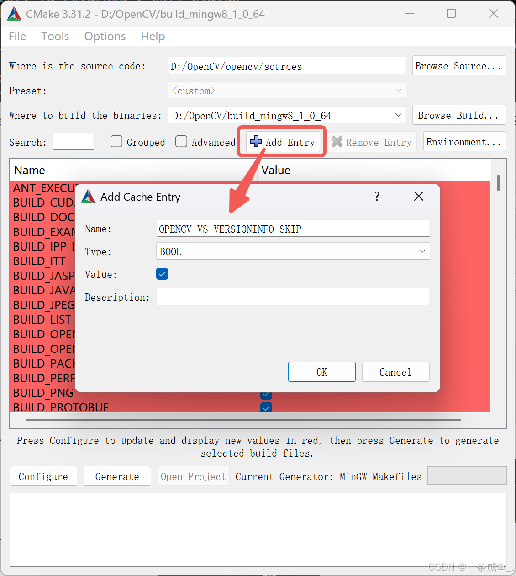Click the Add Entry plus icon
The height and width of the screenshot is (576, 516).
(256, 142)
